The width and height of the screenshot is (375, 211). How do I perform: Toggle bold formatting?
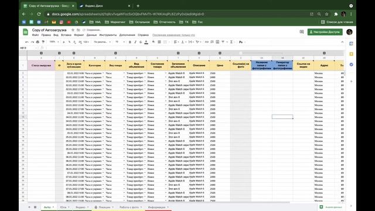(x=130, y=42)
